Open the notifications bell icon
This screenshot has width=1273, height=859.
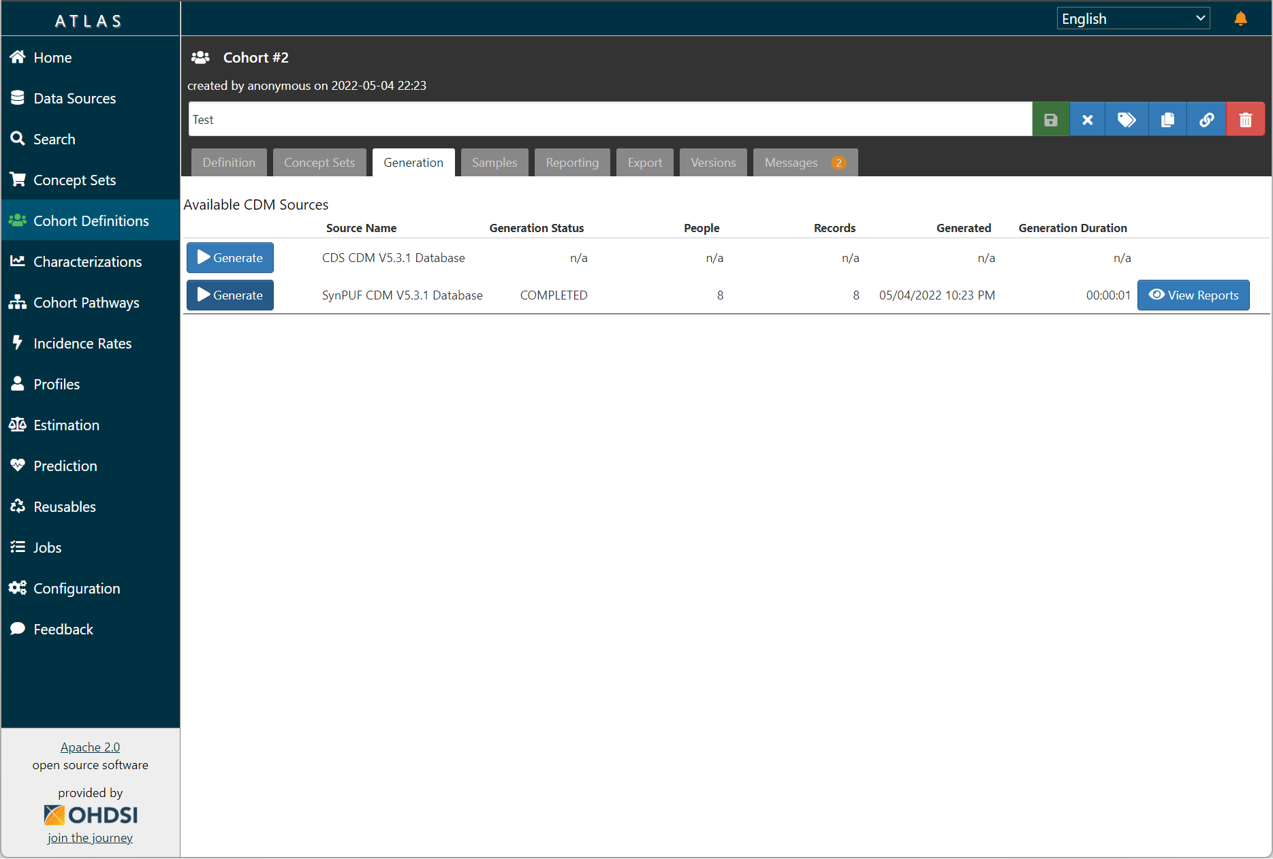click(x=1240, y=19)
